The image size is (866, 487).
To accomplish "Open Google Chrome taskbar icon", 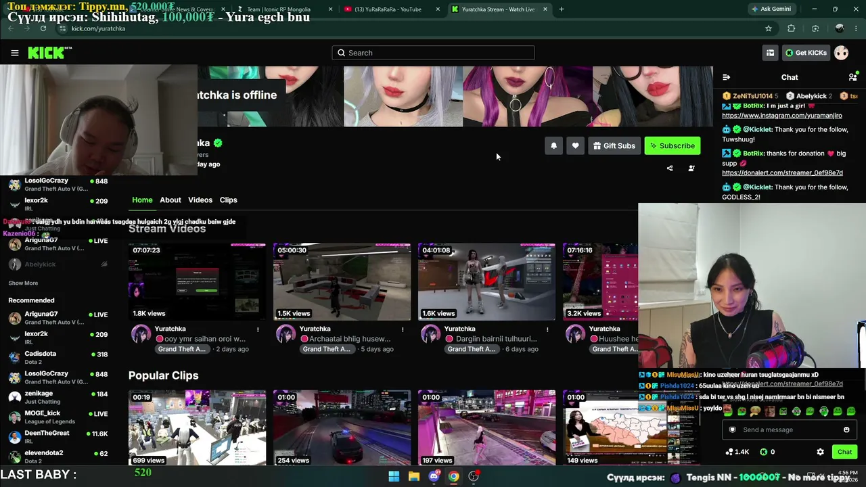I will pos(453,476).
